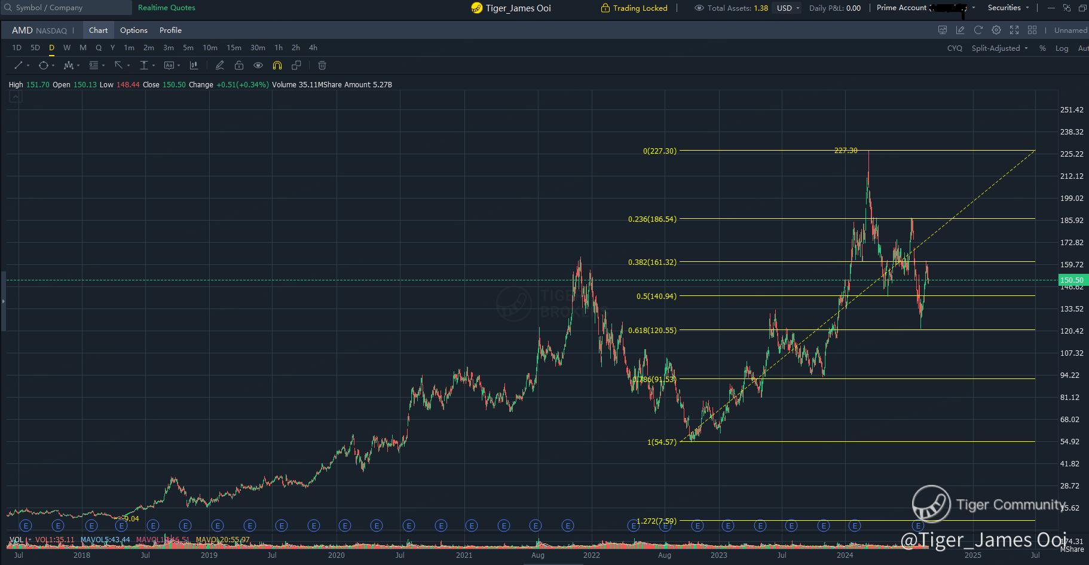This screenshot has height=565, width=1089.
Task: Select the 15m timeframe
Action: [x=234, y=48]
